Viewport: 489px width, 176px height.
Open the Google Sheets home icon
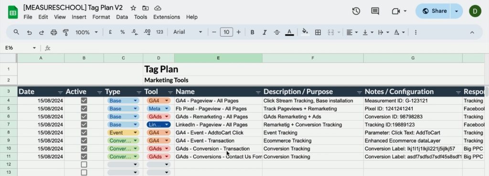(x=13, y=12)
